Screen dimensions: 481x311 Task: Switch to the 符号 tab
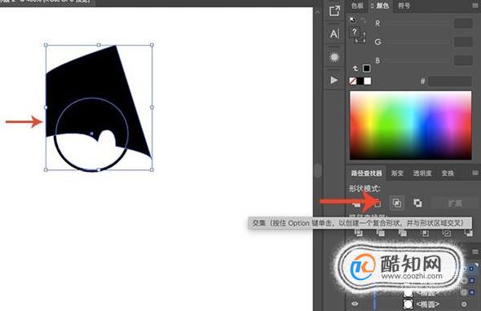pos(404,6)
